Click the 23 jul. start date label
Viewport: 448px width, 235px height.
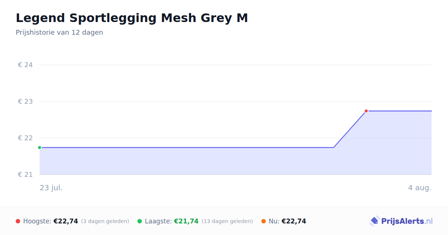[x=51, y=188]
